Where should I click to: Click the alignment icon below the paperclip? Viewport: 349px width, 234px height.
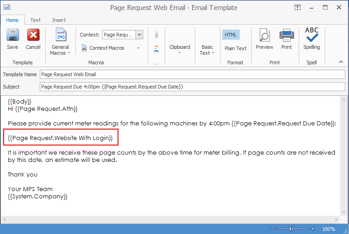point(156,48)
